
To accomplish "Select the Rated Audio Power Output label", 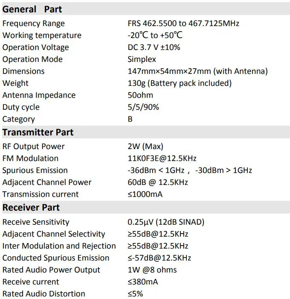I will [x=51, y=270].
